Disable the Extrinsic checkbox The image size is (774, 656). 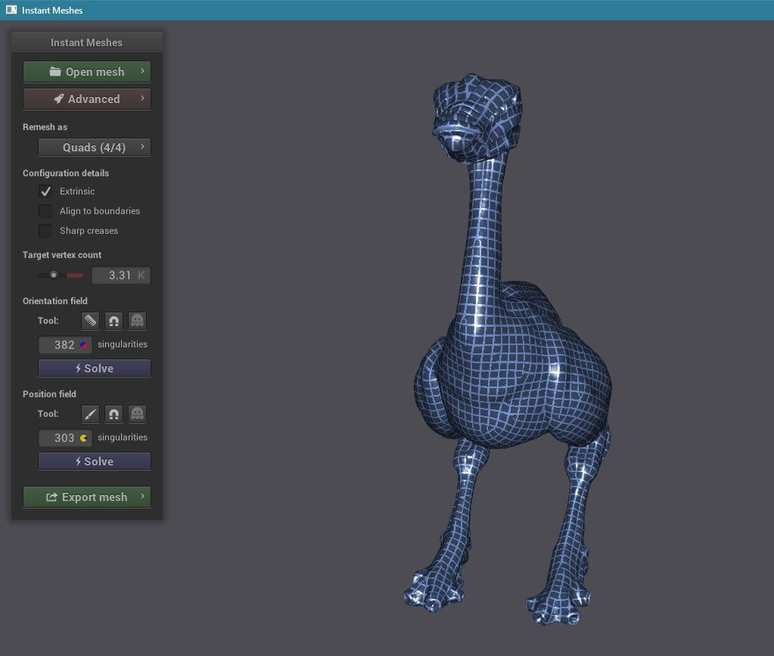(45, 191)
